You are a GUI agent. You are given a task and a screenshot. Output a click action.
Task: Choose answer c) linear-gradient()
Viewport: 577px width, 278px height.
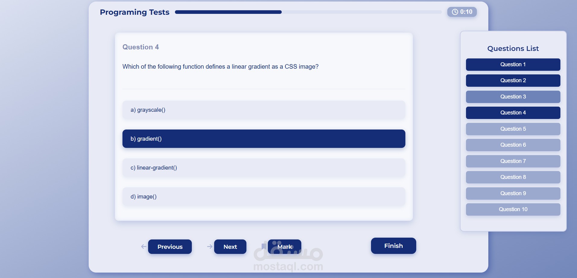coord(264,168)
